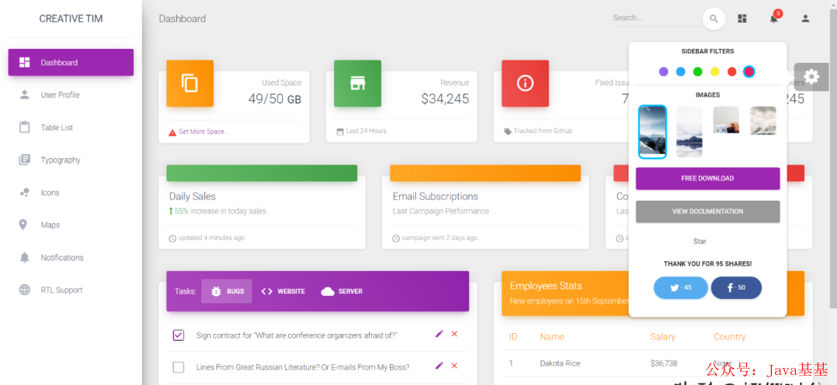Edit the Sign contract task with pencil icon

tap(439, 334)
